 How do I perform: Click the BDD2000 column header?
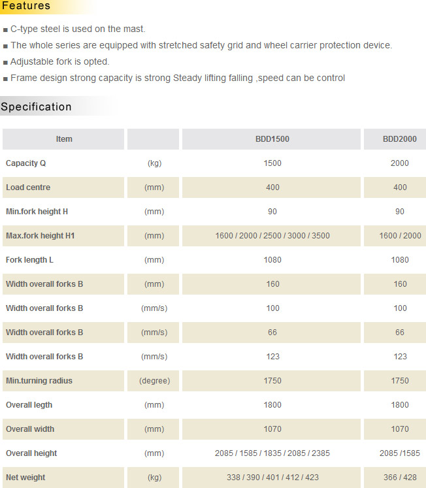pos(399,139)
